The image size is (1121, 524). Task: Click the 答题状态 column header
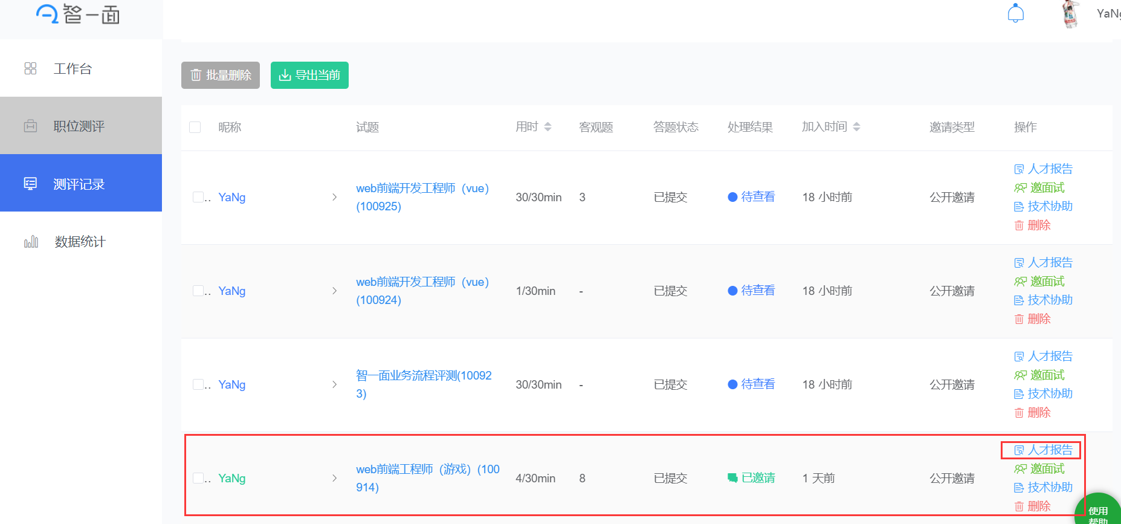click(x=676, y=127)
